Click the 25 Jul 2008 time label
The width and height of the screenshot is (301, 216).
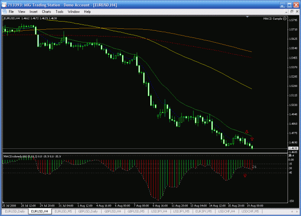point(10,205)
